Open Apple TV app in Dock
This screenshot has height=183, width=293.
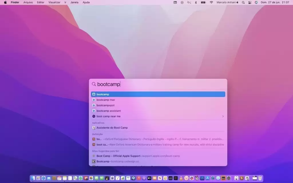click(x=149, y=178)
